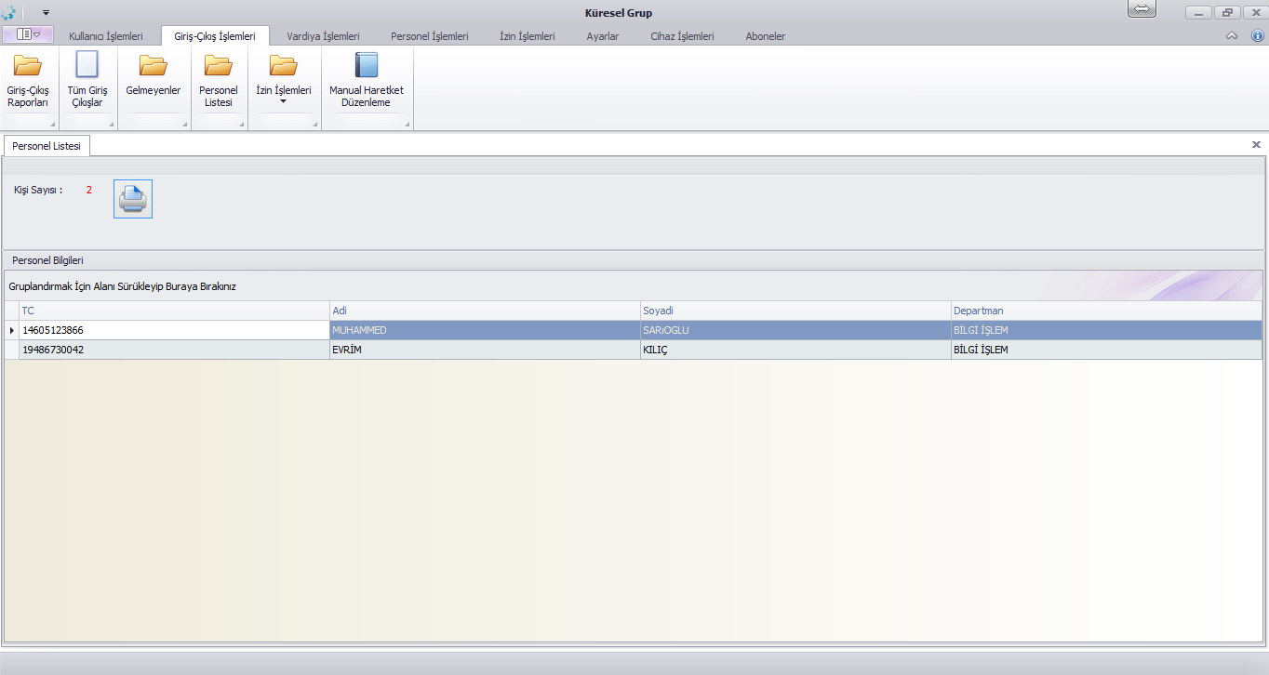Select the Giriş-Çıkış İşlemleri ribbon tab
The width and height of the screenshot is (1269, 675).
click(215, 36)
